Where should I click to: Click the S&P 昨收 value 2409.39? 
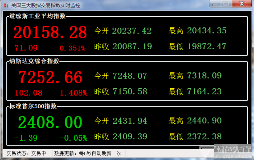point(130,137)
